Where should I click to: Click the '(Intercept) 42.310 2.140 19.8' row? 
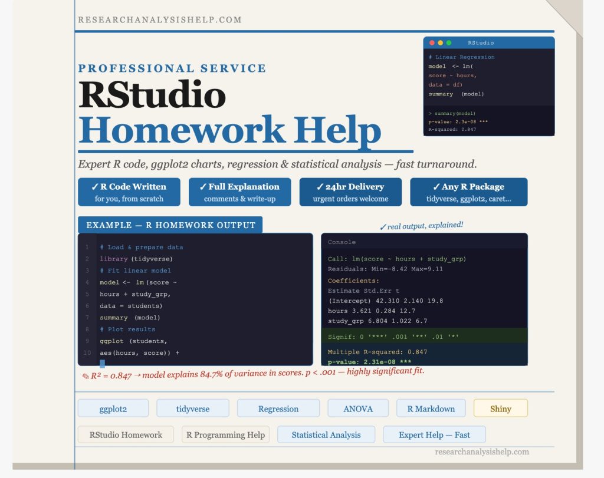click(x=385, y=301)
